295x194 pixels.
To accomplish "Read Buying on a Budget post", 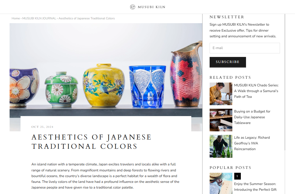I will pos(252,117).
